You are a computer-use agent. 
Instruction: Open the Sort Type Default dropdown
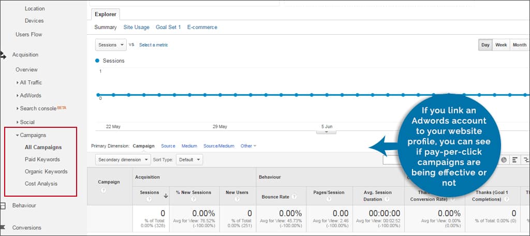(x=189, y=159)
